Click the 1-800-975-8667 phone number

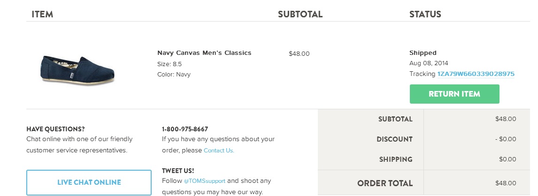185,129
